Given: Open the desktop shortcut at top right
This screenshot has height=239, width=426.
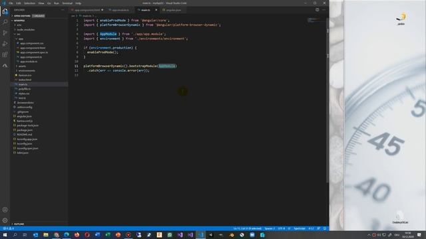Looking at the screenshot, I should tap(401, 19).
